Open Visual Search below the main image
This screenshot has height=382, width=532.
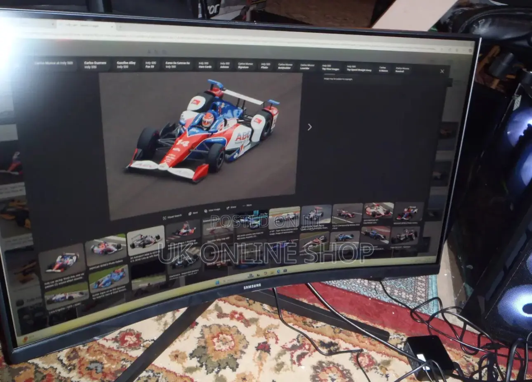tap(172, 216)
